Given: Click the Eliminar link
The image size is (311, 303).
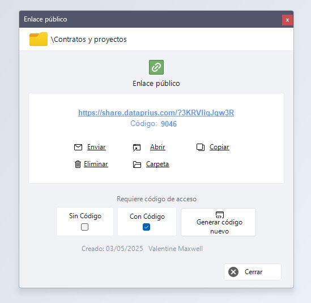Looking at the screenshot, I should click(96, 164).
